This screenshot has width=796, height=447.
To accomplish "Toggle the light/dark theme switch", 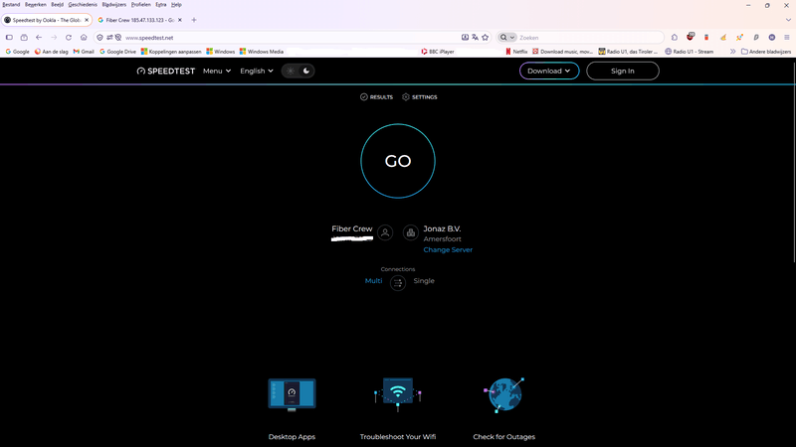I will click(x=298, y=71).
